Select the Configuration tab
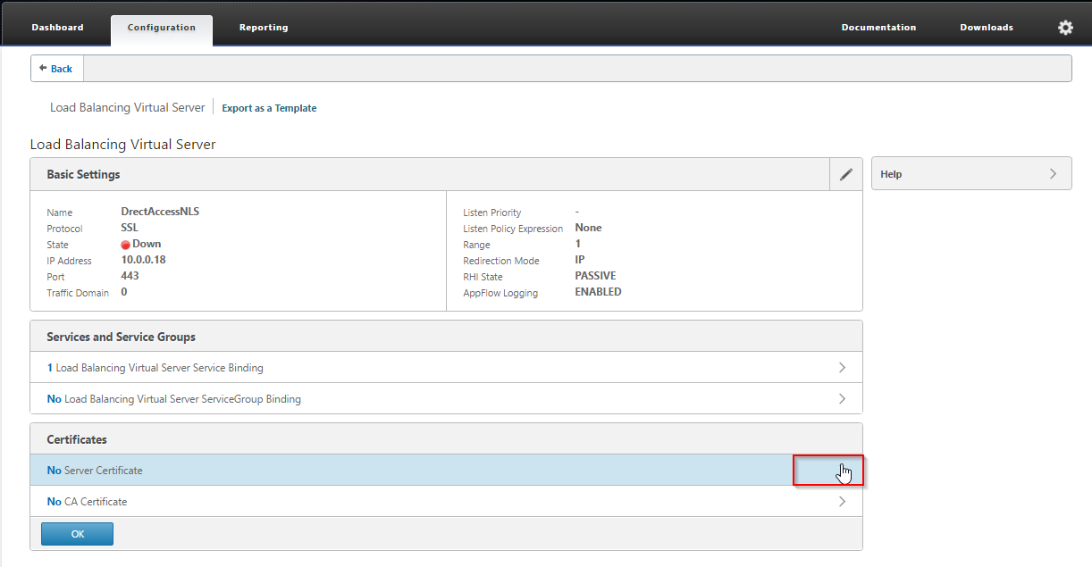Image resolution: width=1092 pixels, height=567 pixels. (x=162, y=28)
